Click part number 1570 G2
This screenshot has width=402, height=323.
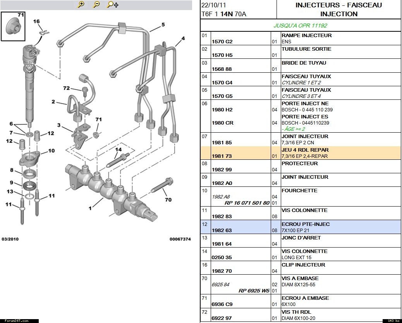click(222, 42)
